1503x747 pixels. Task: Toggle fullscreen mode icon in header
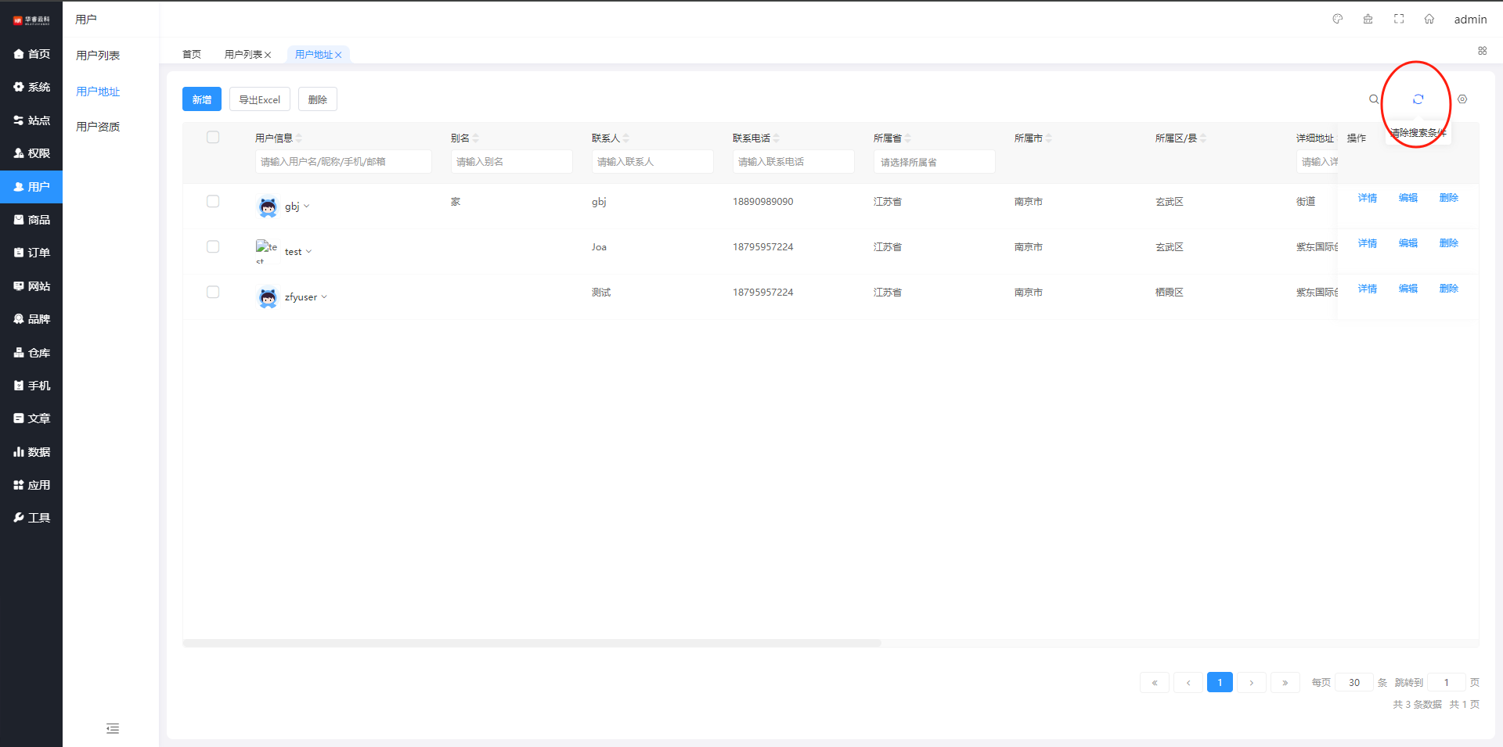[x=1399, y=19]
